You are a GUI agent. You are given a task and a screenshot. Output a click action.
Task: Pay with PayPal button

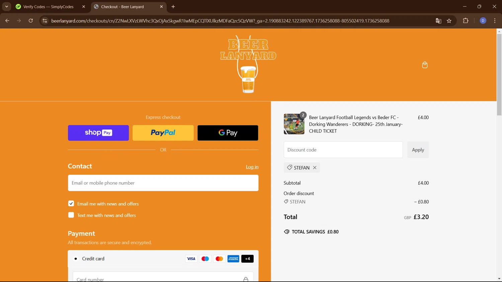(163, 133)
